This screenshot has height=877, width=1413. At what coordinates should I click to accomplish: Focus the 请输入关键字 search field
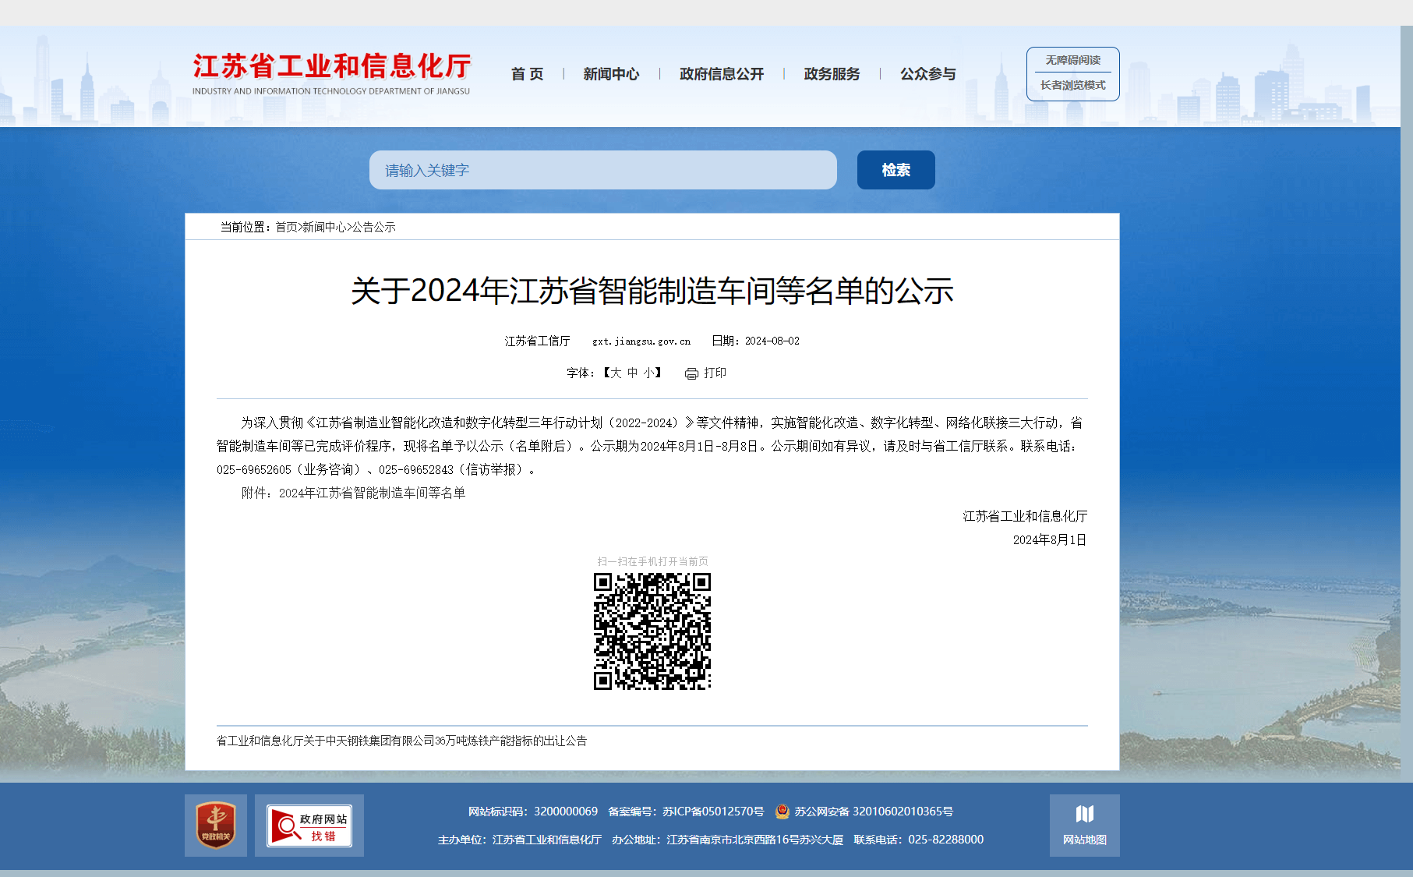click(602, 170)
